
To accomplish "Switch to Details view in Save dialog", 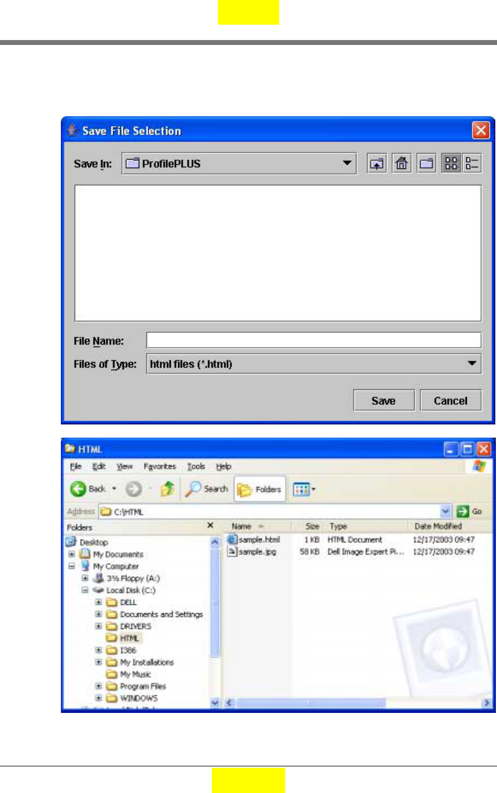I will [x=472, y=163].
